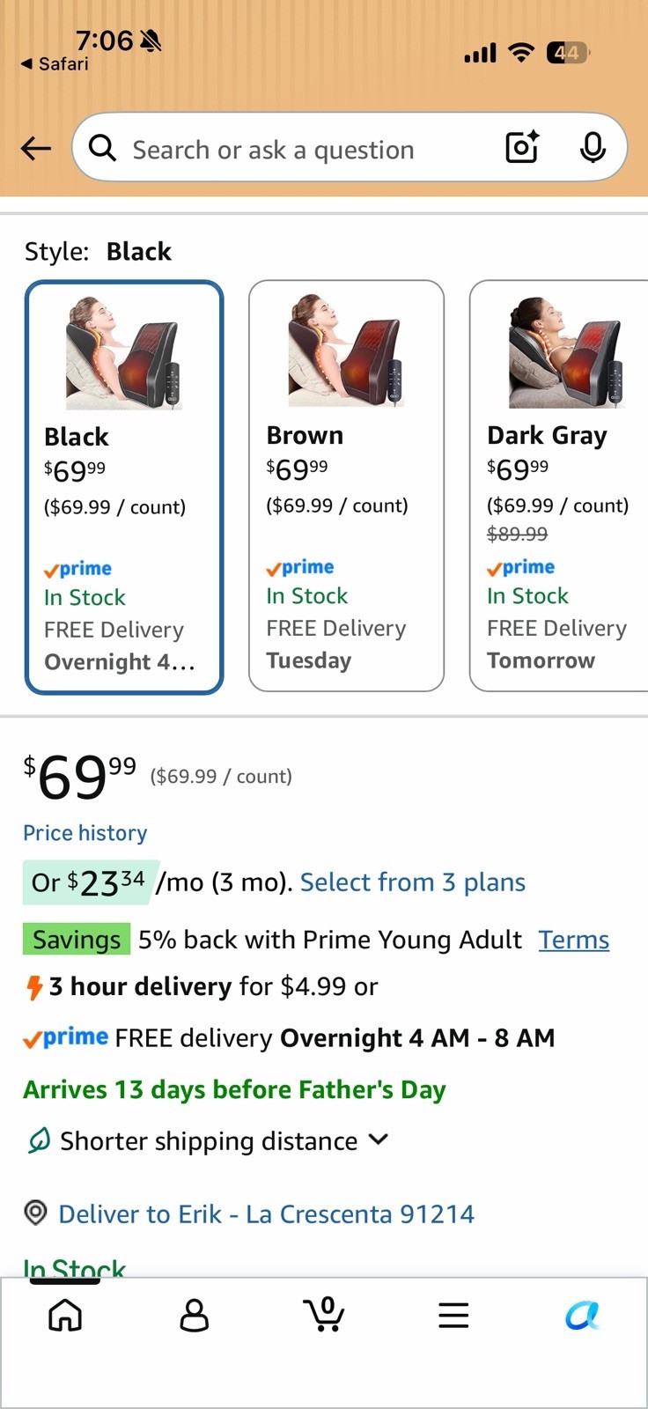Open Select from 3 plans options
This screenshot has height=1409, width=648.
(413, 882)
